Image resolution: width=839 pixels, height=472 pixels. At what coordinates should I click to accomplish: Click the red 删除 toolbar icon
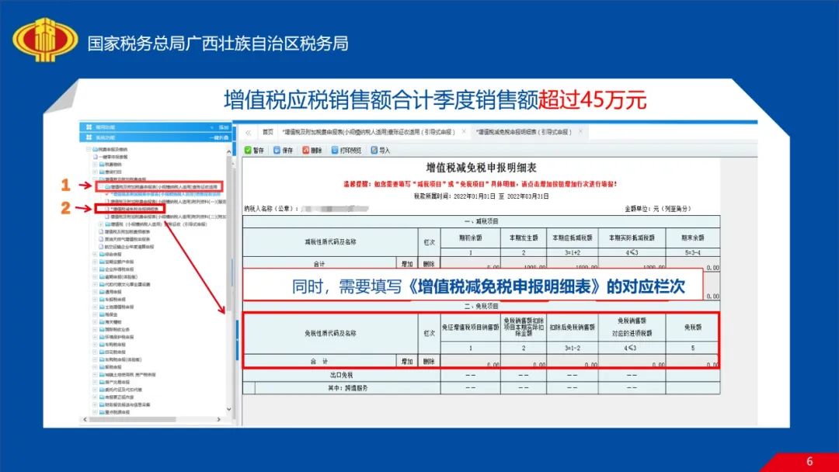pos(305,151)
